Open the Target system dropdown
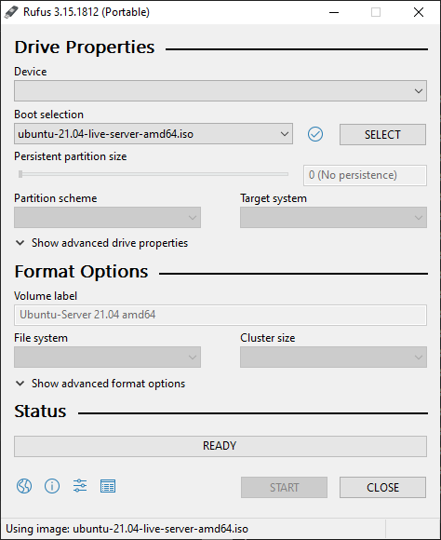Screen dimensions: 441x540 point(333,217)
